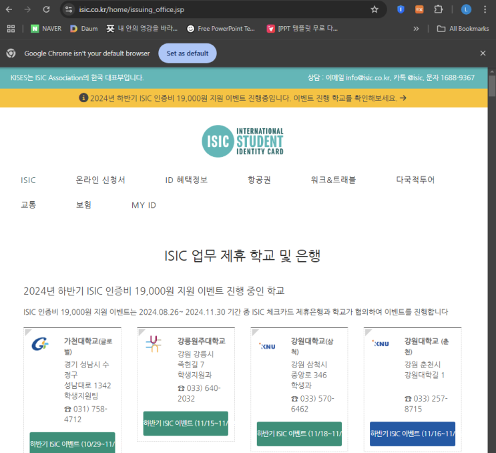The image size is (496, 453).
Task: Open the MY ID menu
Action: [x=144, y=205]
